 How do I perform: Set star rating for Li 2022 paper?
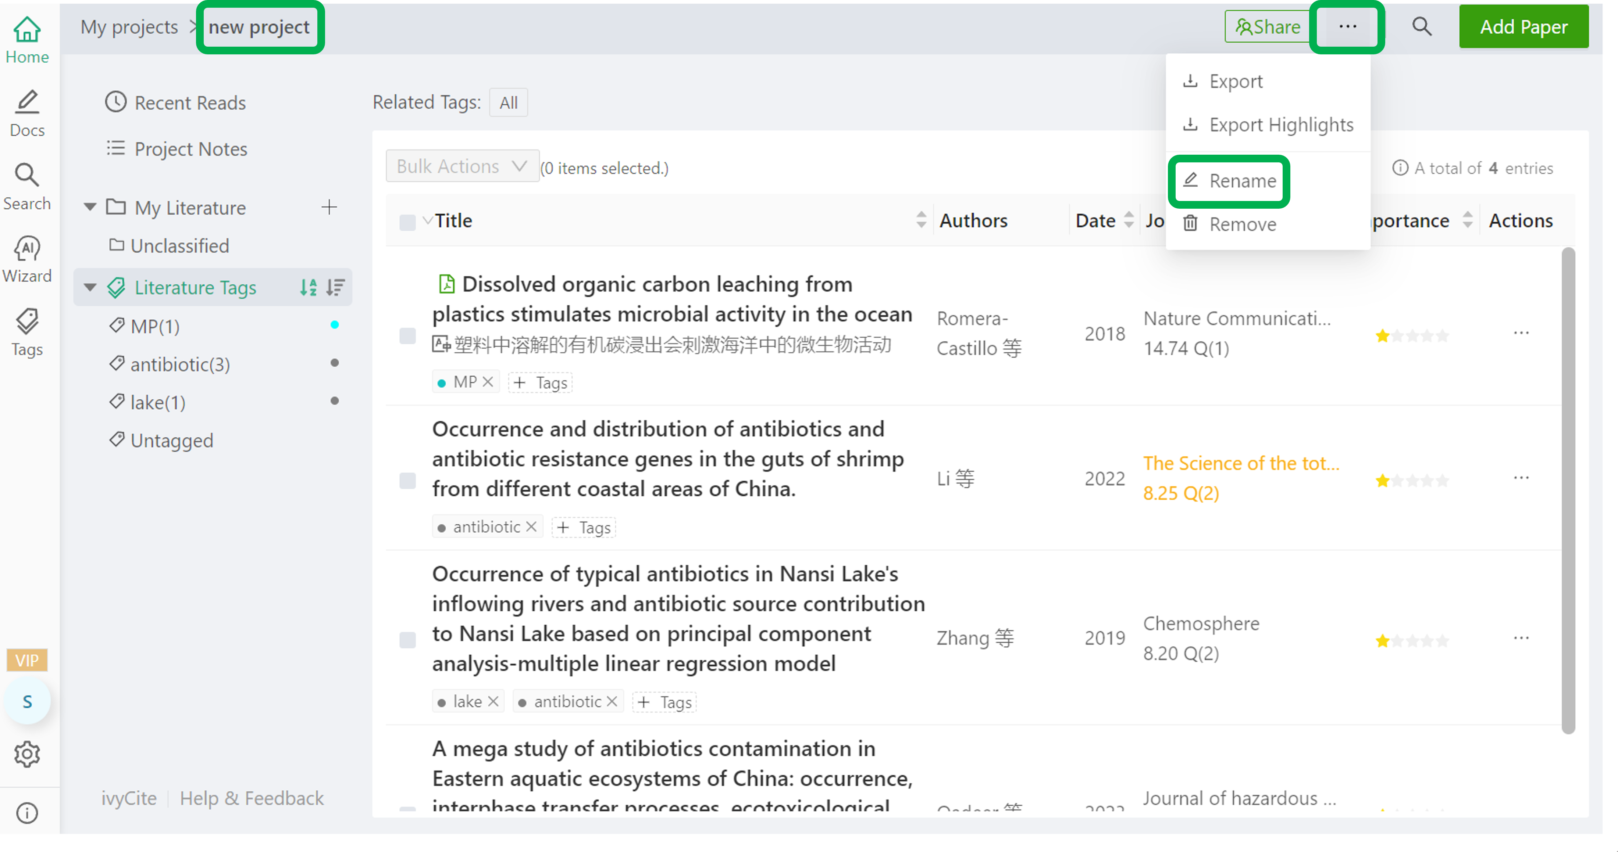[1412, 481]
